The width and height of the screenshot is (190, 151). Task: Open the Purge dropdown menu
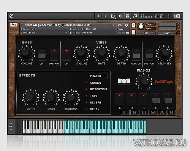(x=123, y=29)
